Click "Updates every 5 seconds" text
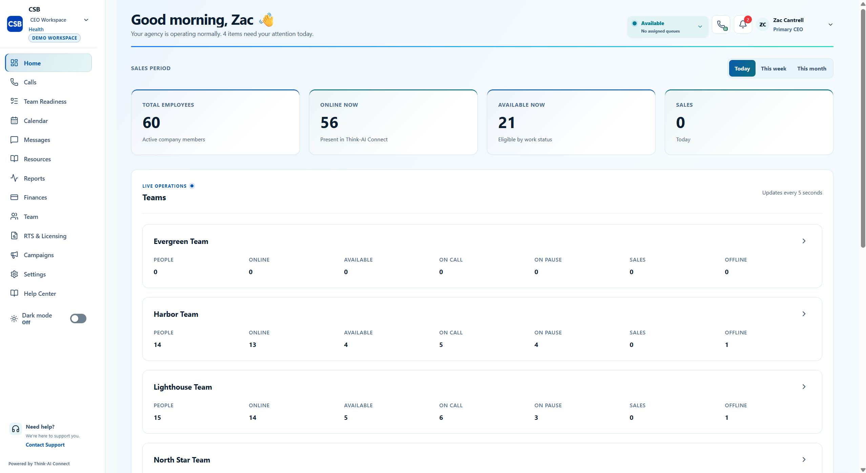 (x=792, y=192)
